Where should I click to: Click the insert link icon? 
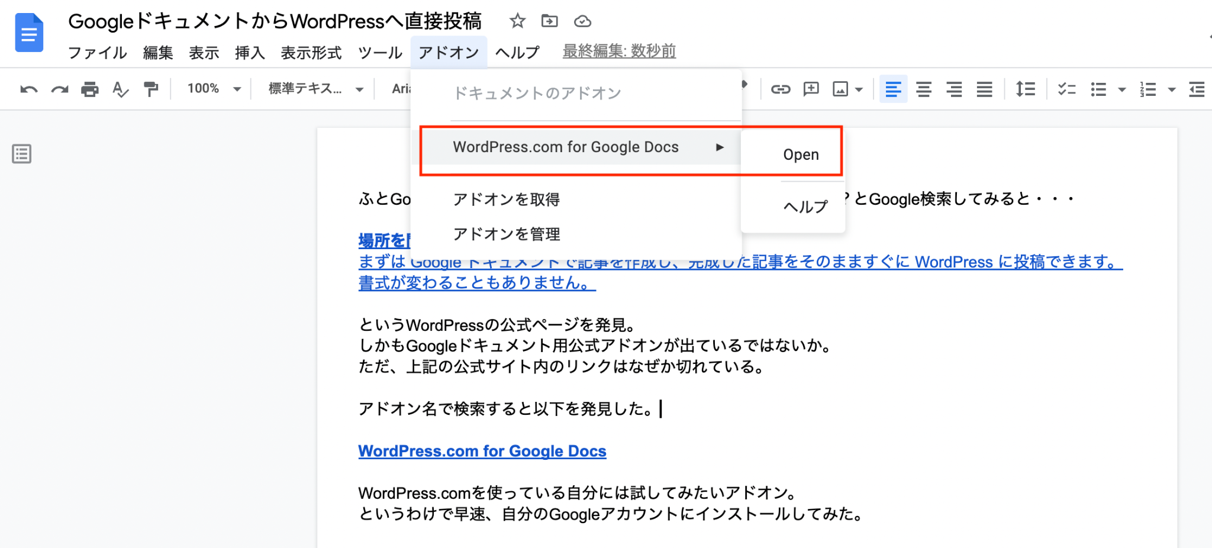pos(781,89)
